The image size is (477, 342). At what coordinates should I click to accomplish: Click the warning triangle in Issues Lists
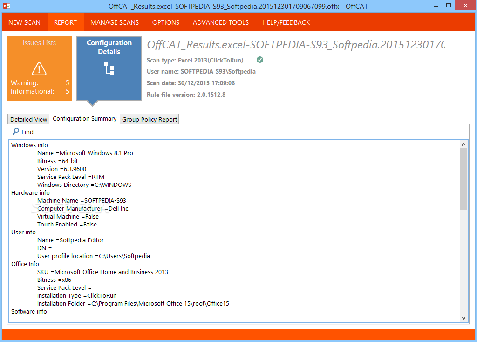click(x=39, y=69)
